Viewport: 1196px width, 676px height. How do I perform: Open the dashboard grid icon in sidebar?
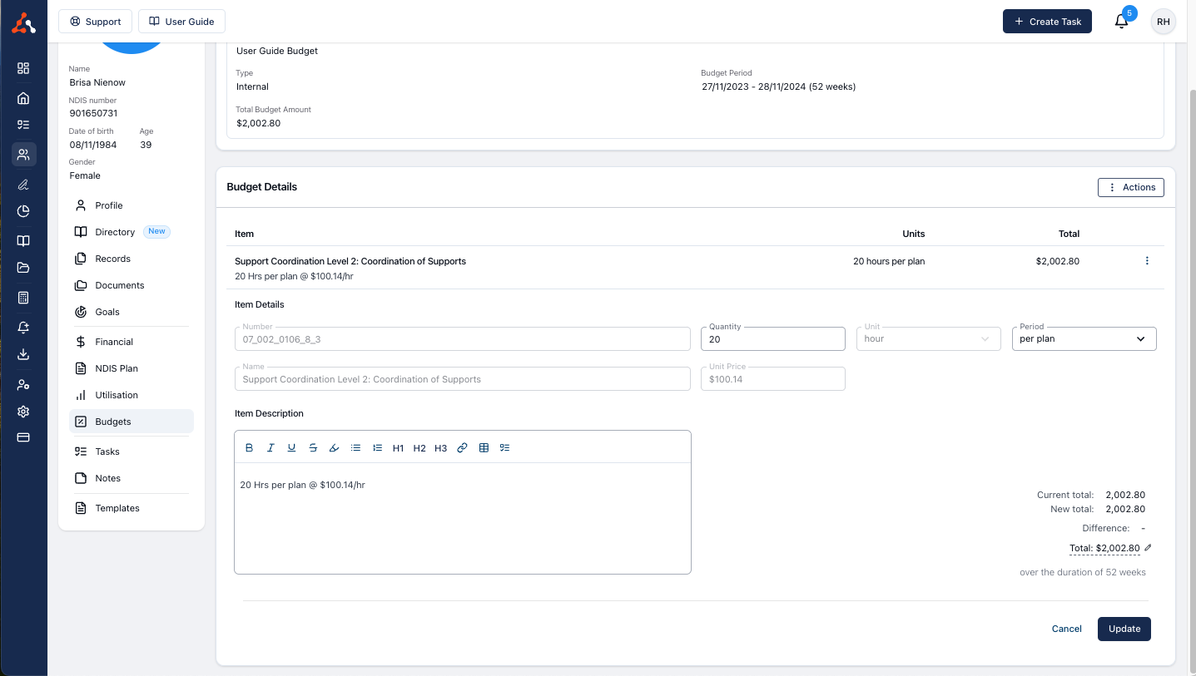[23, 68]
